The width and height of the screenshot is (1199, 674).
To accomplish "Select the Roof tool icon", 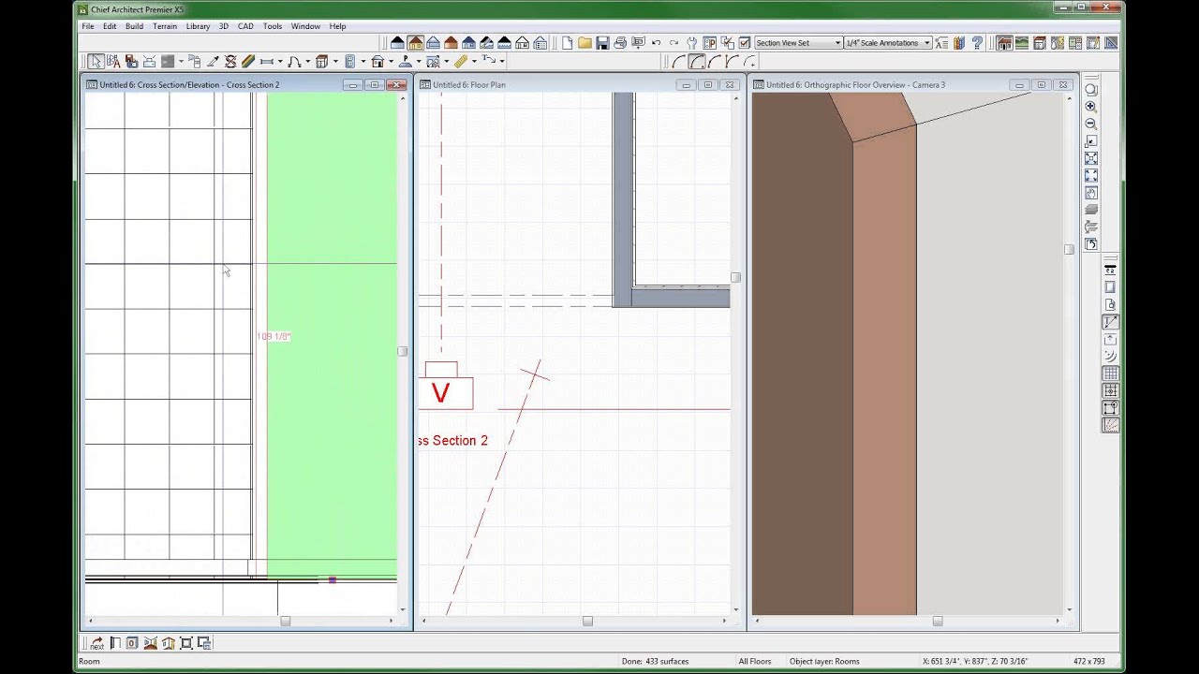I will coord(377,61).
